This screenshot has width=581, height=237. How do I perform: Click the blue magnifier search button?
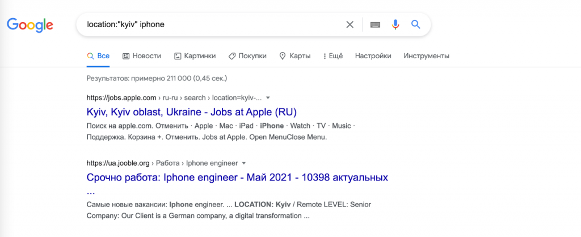point(415,25)
